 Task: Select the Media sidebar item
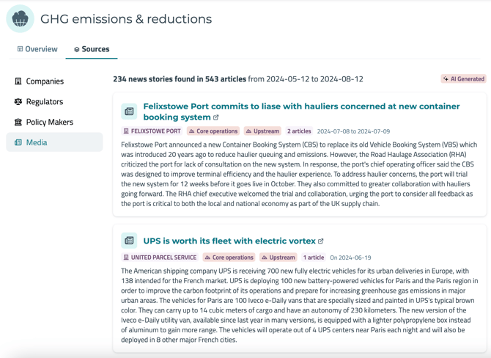click(x=37, y=142)
